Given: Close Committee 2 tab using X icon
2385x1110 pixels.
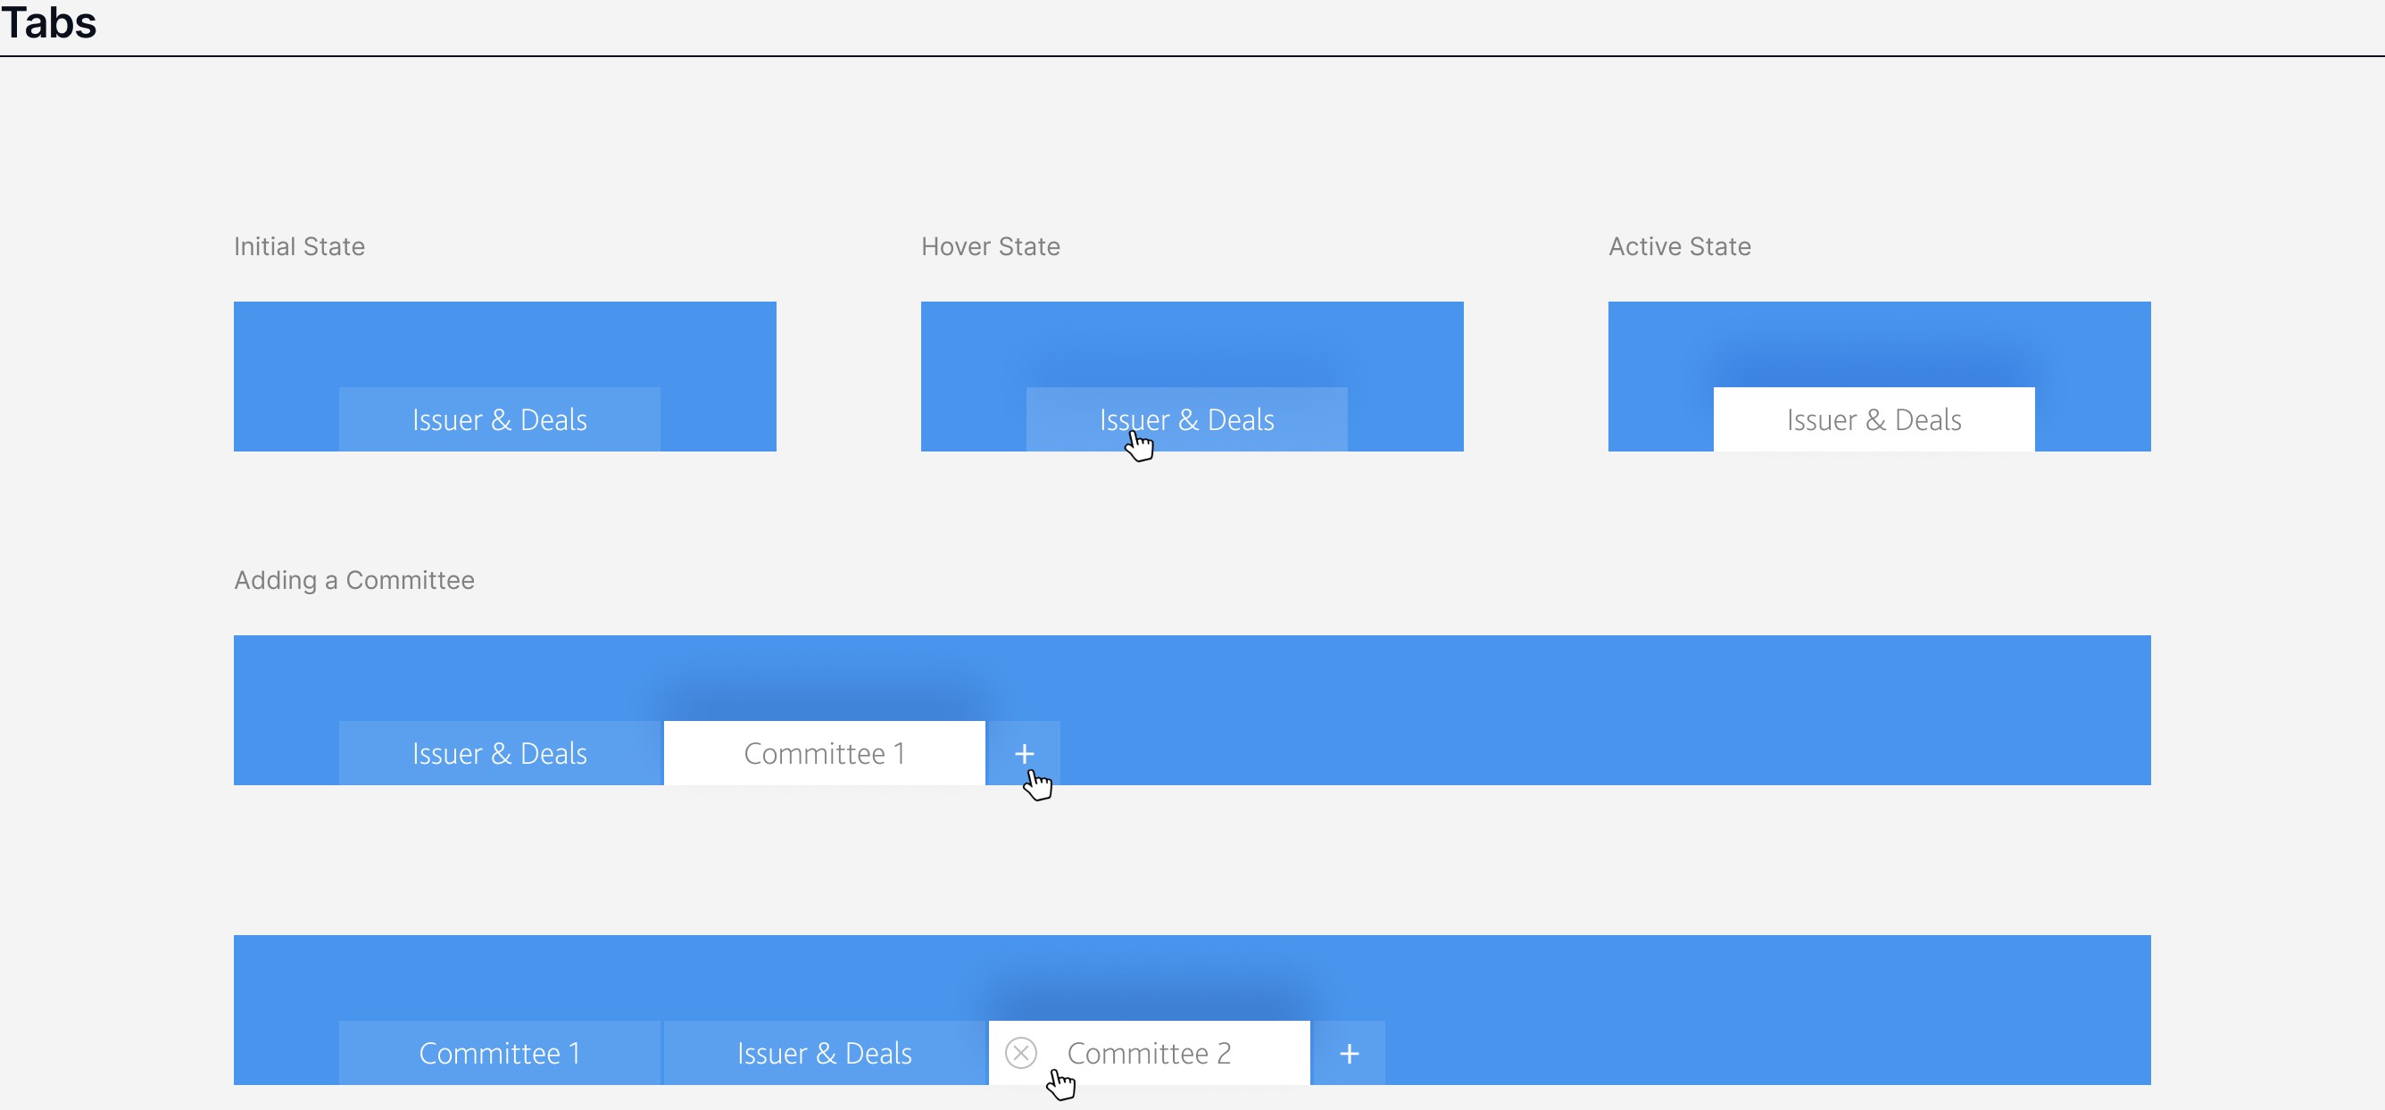Looking at the screenshot, I should 1020,1054.
